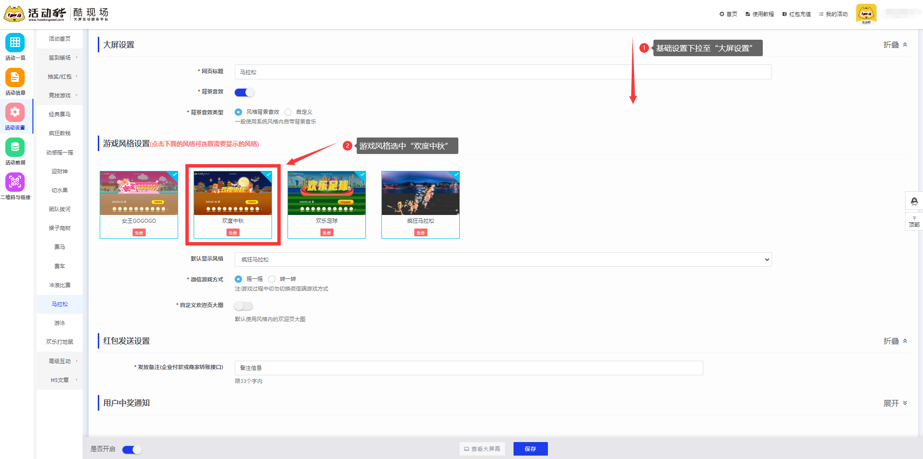923x459 pixels.
Task: Choose the 女王GOGOGO style thumbnail
Action: [x=139, y=204]
